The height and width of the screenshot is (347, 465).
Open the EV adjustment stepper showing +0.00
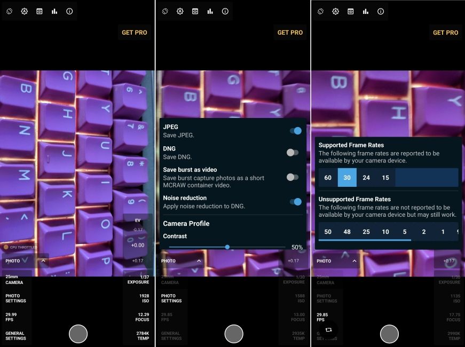138,245
